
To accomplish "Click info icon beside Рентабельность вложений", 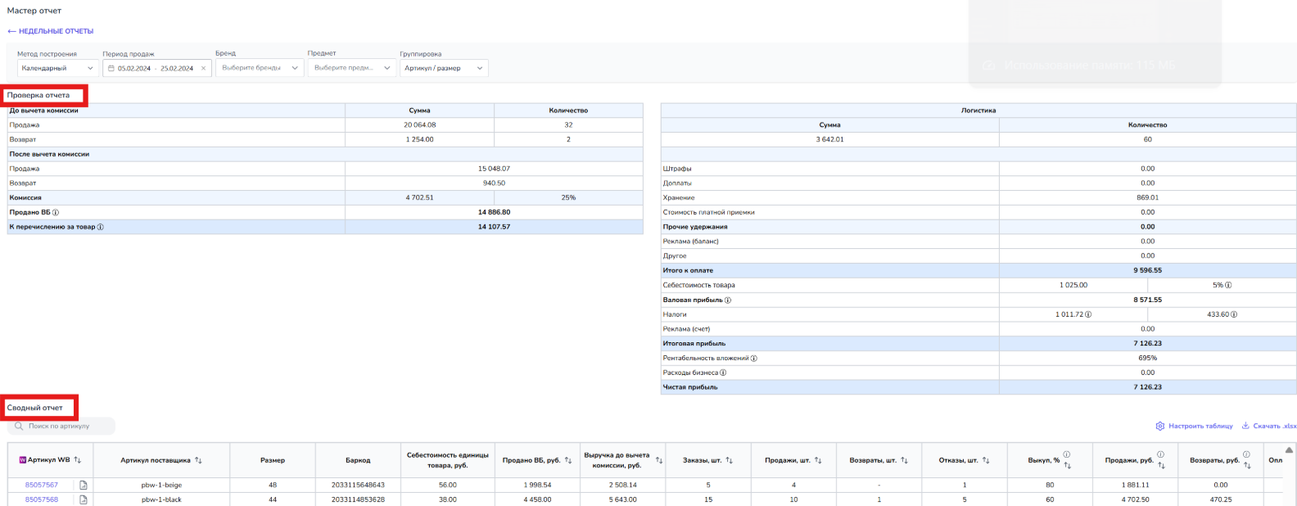I will click(754, 359).
